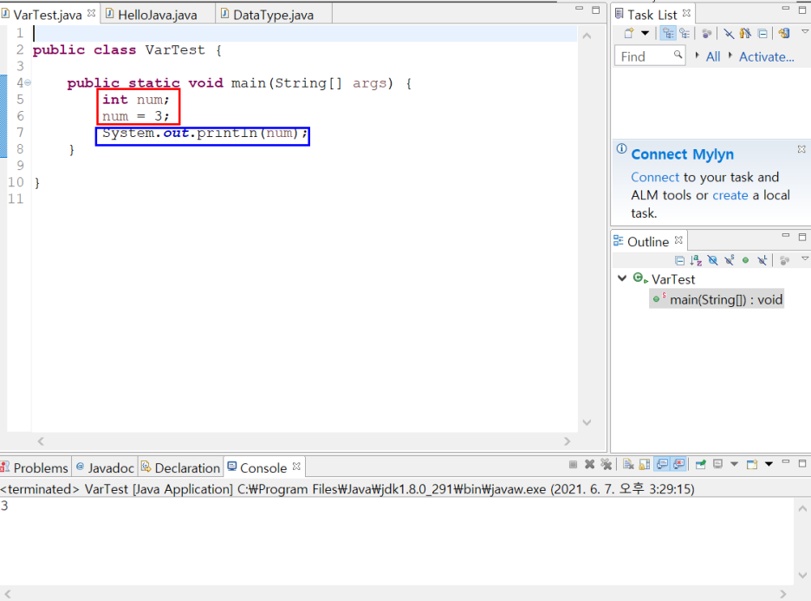Toggle Categorized presentation in Task List
The width and height of the screenshot is (811, 601).
pos(668,34)
